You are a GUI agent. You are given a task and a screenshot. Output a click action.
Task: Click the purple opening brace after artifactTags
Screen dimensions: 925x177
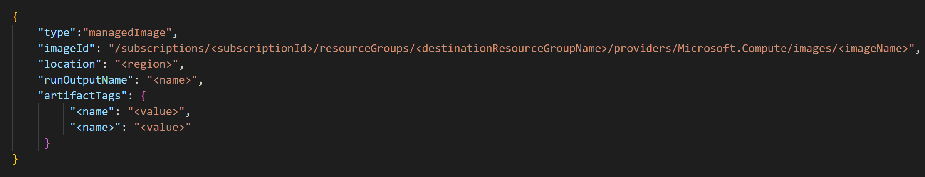(x=143, y=96)
